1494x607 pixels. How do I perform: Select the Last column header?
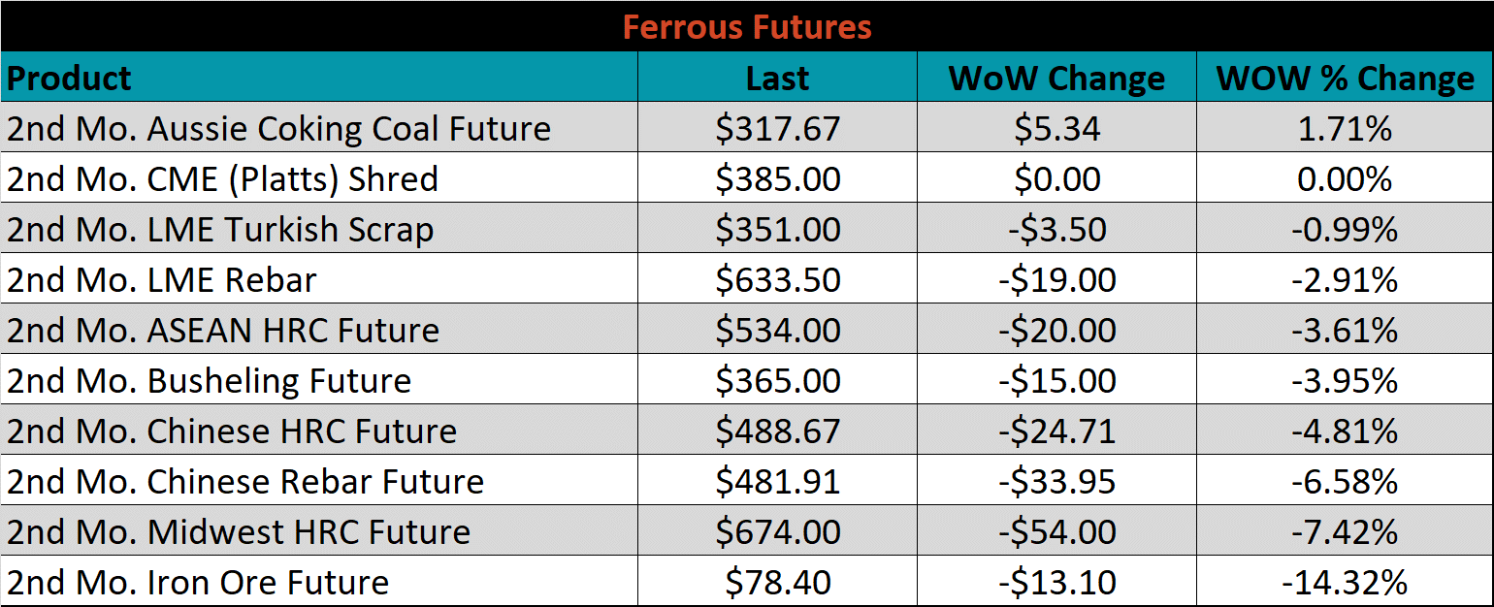(777, 78)
